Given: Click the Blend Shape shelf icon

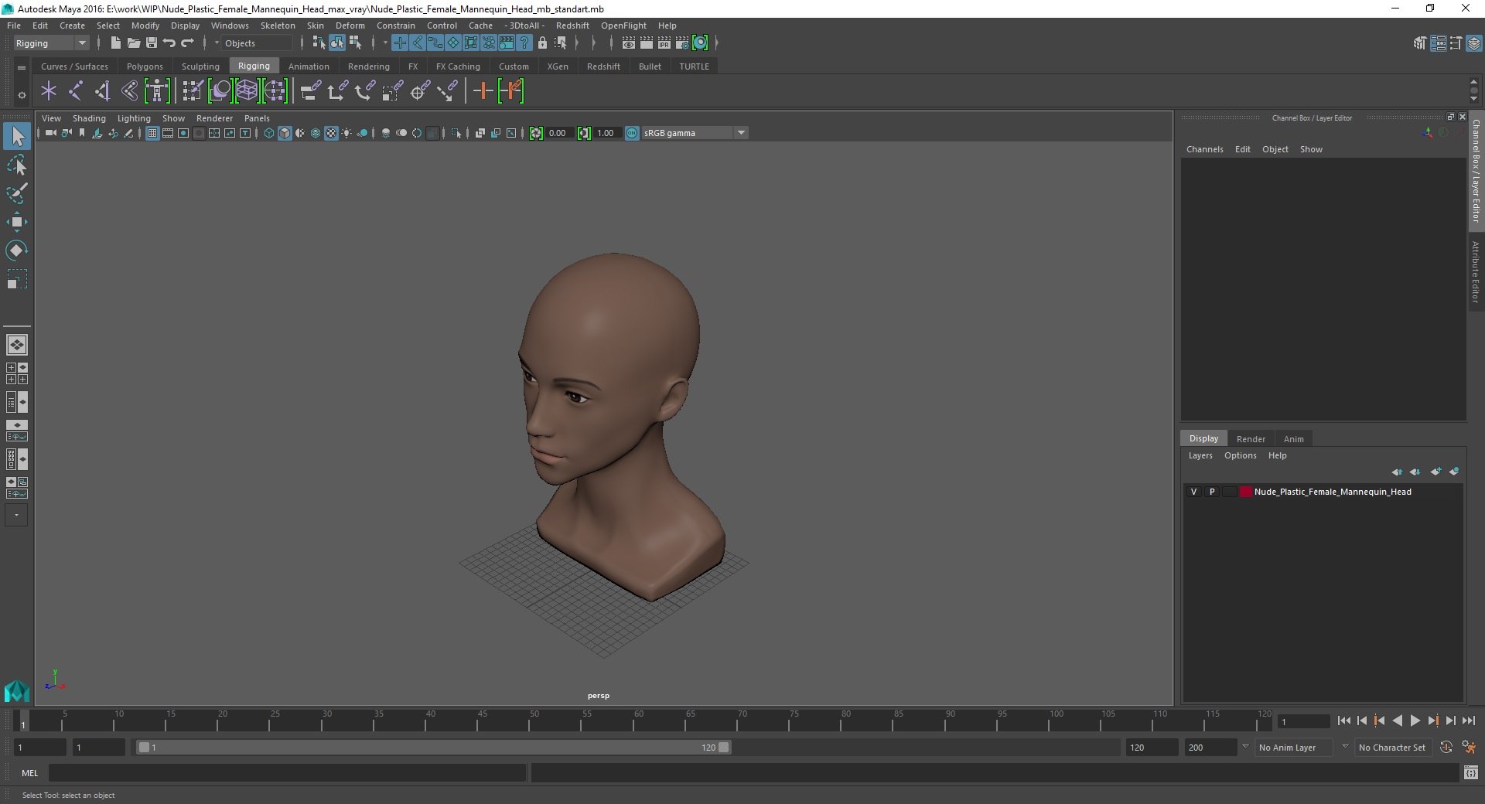Looking at the screenshot, I should pyautogui.click(x=220, y=91).
